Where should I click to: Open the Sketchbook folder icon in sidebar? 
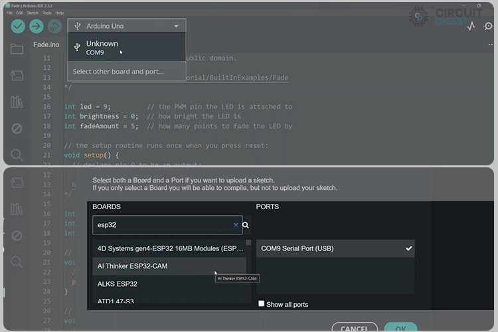(17, 49)
